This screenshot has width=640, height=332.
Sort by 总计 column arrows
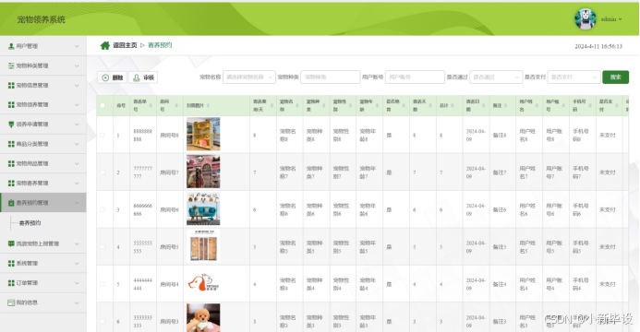[453, 105]
